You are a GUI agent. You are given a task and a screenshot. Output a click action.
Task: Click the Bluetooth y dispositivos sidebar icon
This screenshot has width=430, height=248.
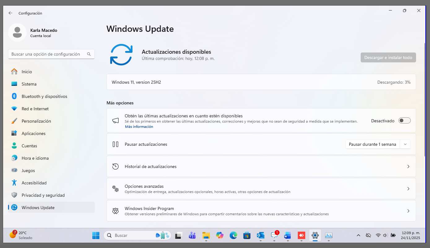14,96
